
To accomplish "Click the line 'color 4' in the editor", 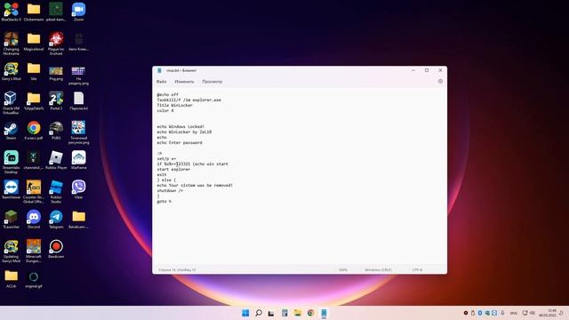I will 165,110.
